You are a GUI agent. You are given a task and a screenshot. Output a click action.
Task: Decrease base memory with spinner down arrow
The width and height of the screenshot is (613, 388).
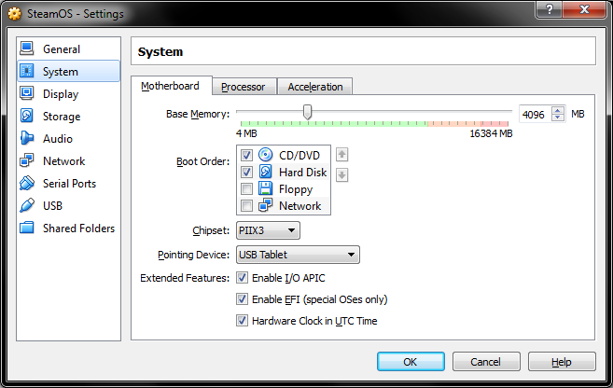tap(558, 118)
